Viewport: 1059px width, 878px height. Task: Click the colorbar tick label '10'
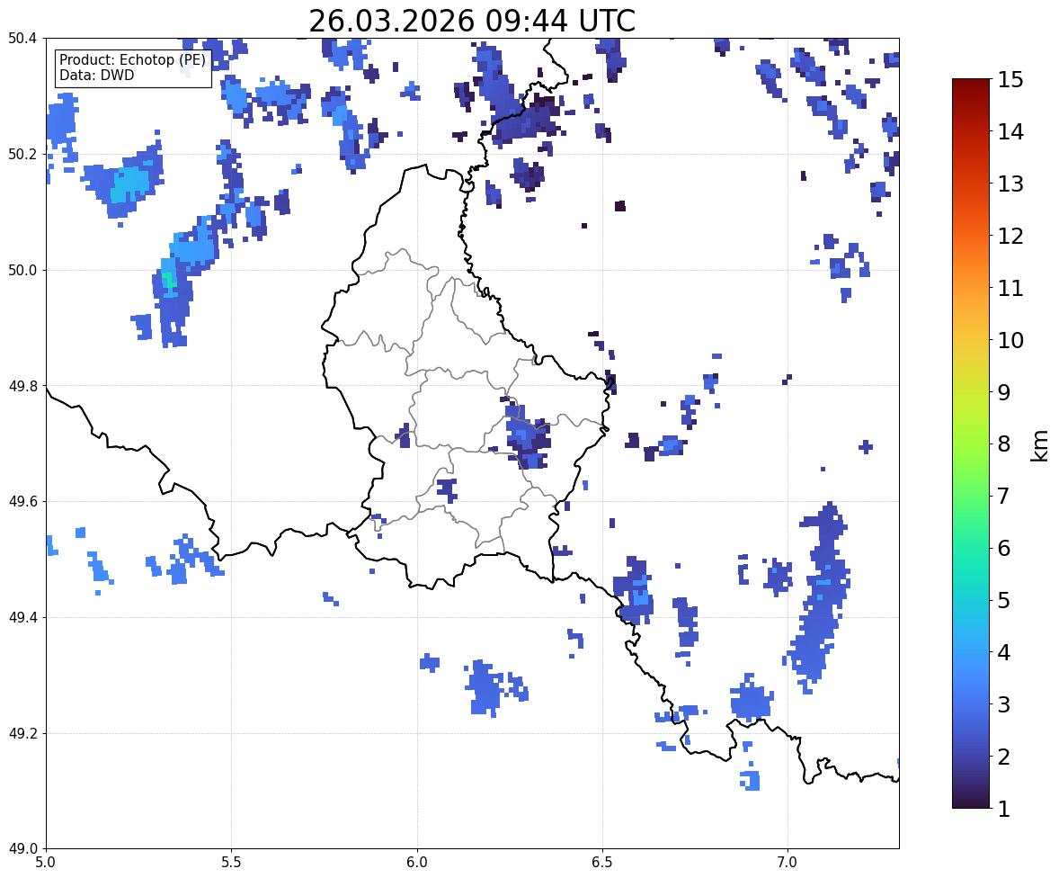1010,340
